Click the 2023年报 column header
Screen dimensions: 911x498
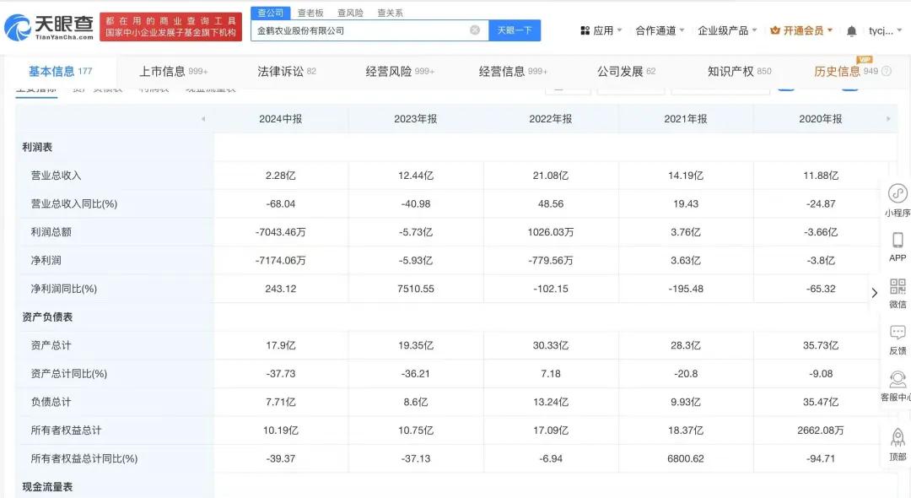[415, 118]
